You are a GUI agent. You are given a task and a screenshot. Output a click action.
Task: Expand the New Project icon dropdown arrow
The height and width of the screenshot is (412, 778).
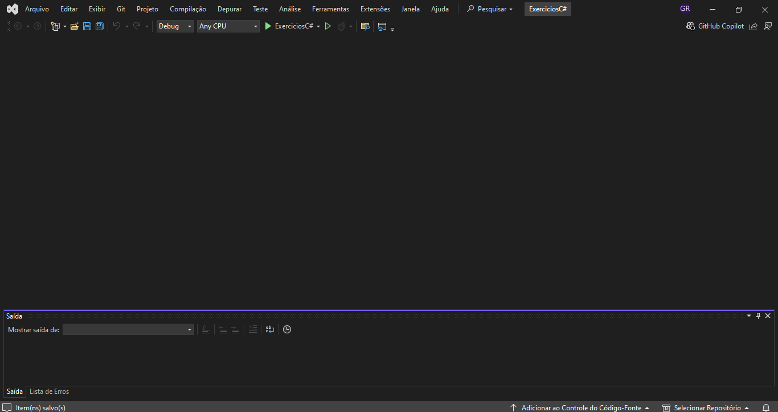coord(65,26)
